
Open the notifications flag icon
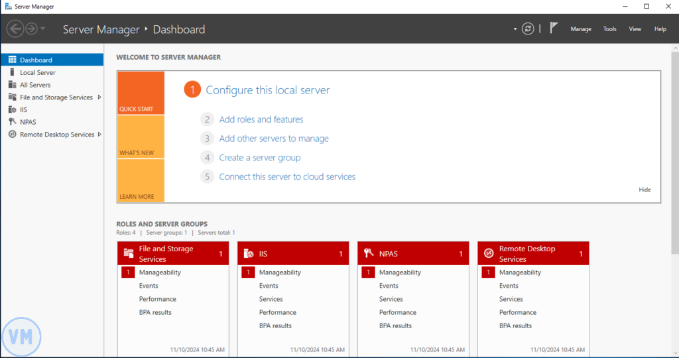click(554, 29)
